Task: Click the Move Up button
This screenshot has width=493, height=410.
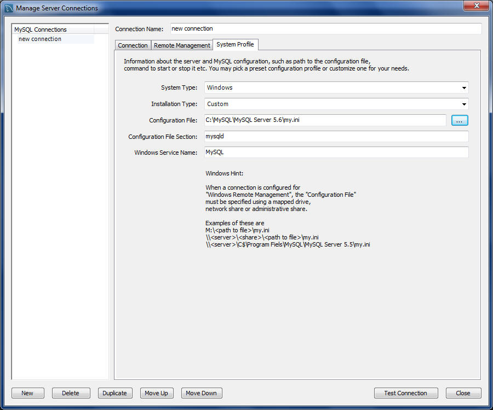Action: (156, 393)
